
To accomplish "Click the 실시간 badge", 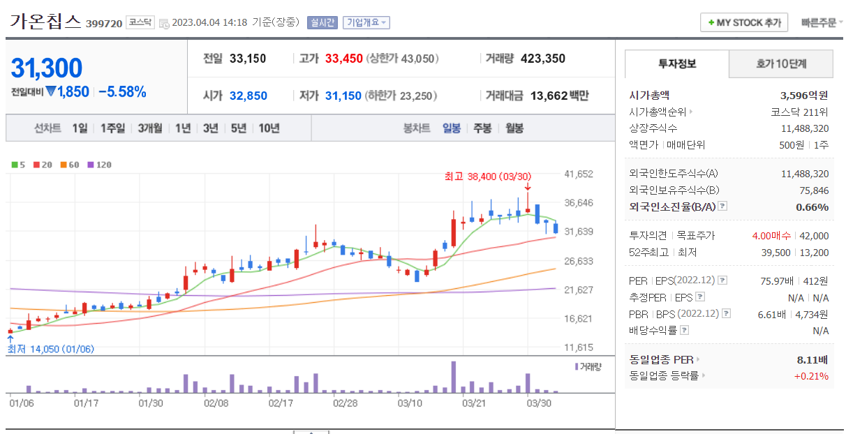I will click(322, 22).
